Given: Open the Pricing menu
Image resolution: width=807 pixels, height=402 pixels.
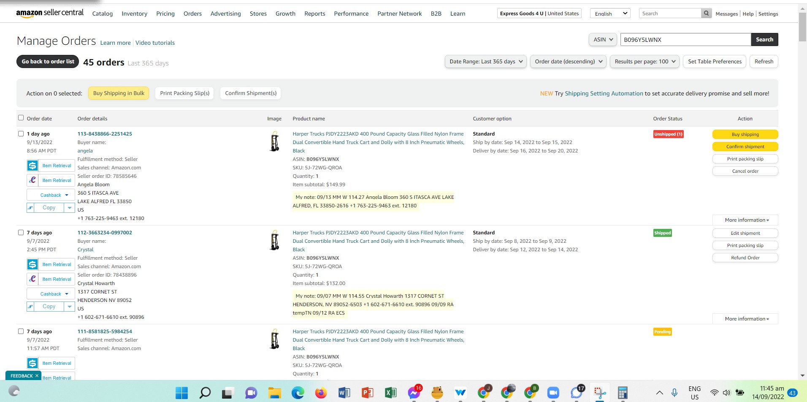Looking at the screenshot, I should coord(165,14).
